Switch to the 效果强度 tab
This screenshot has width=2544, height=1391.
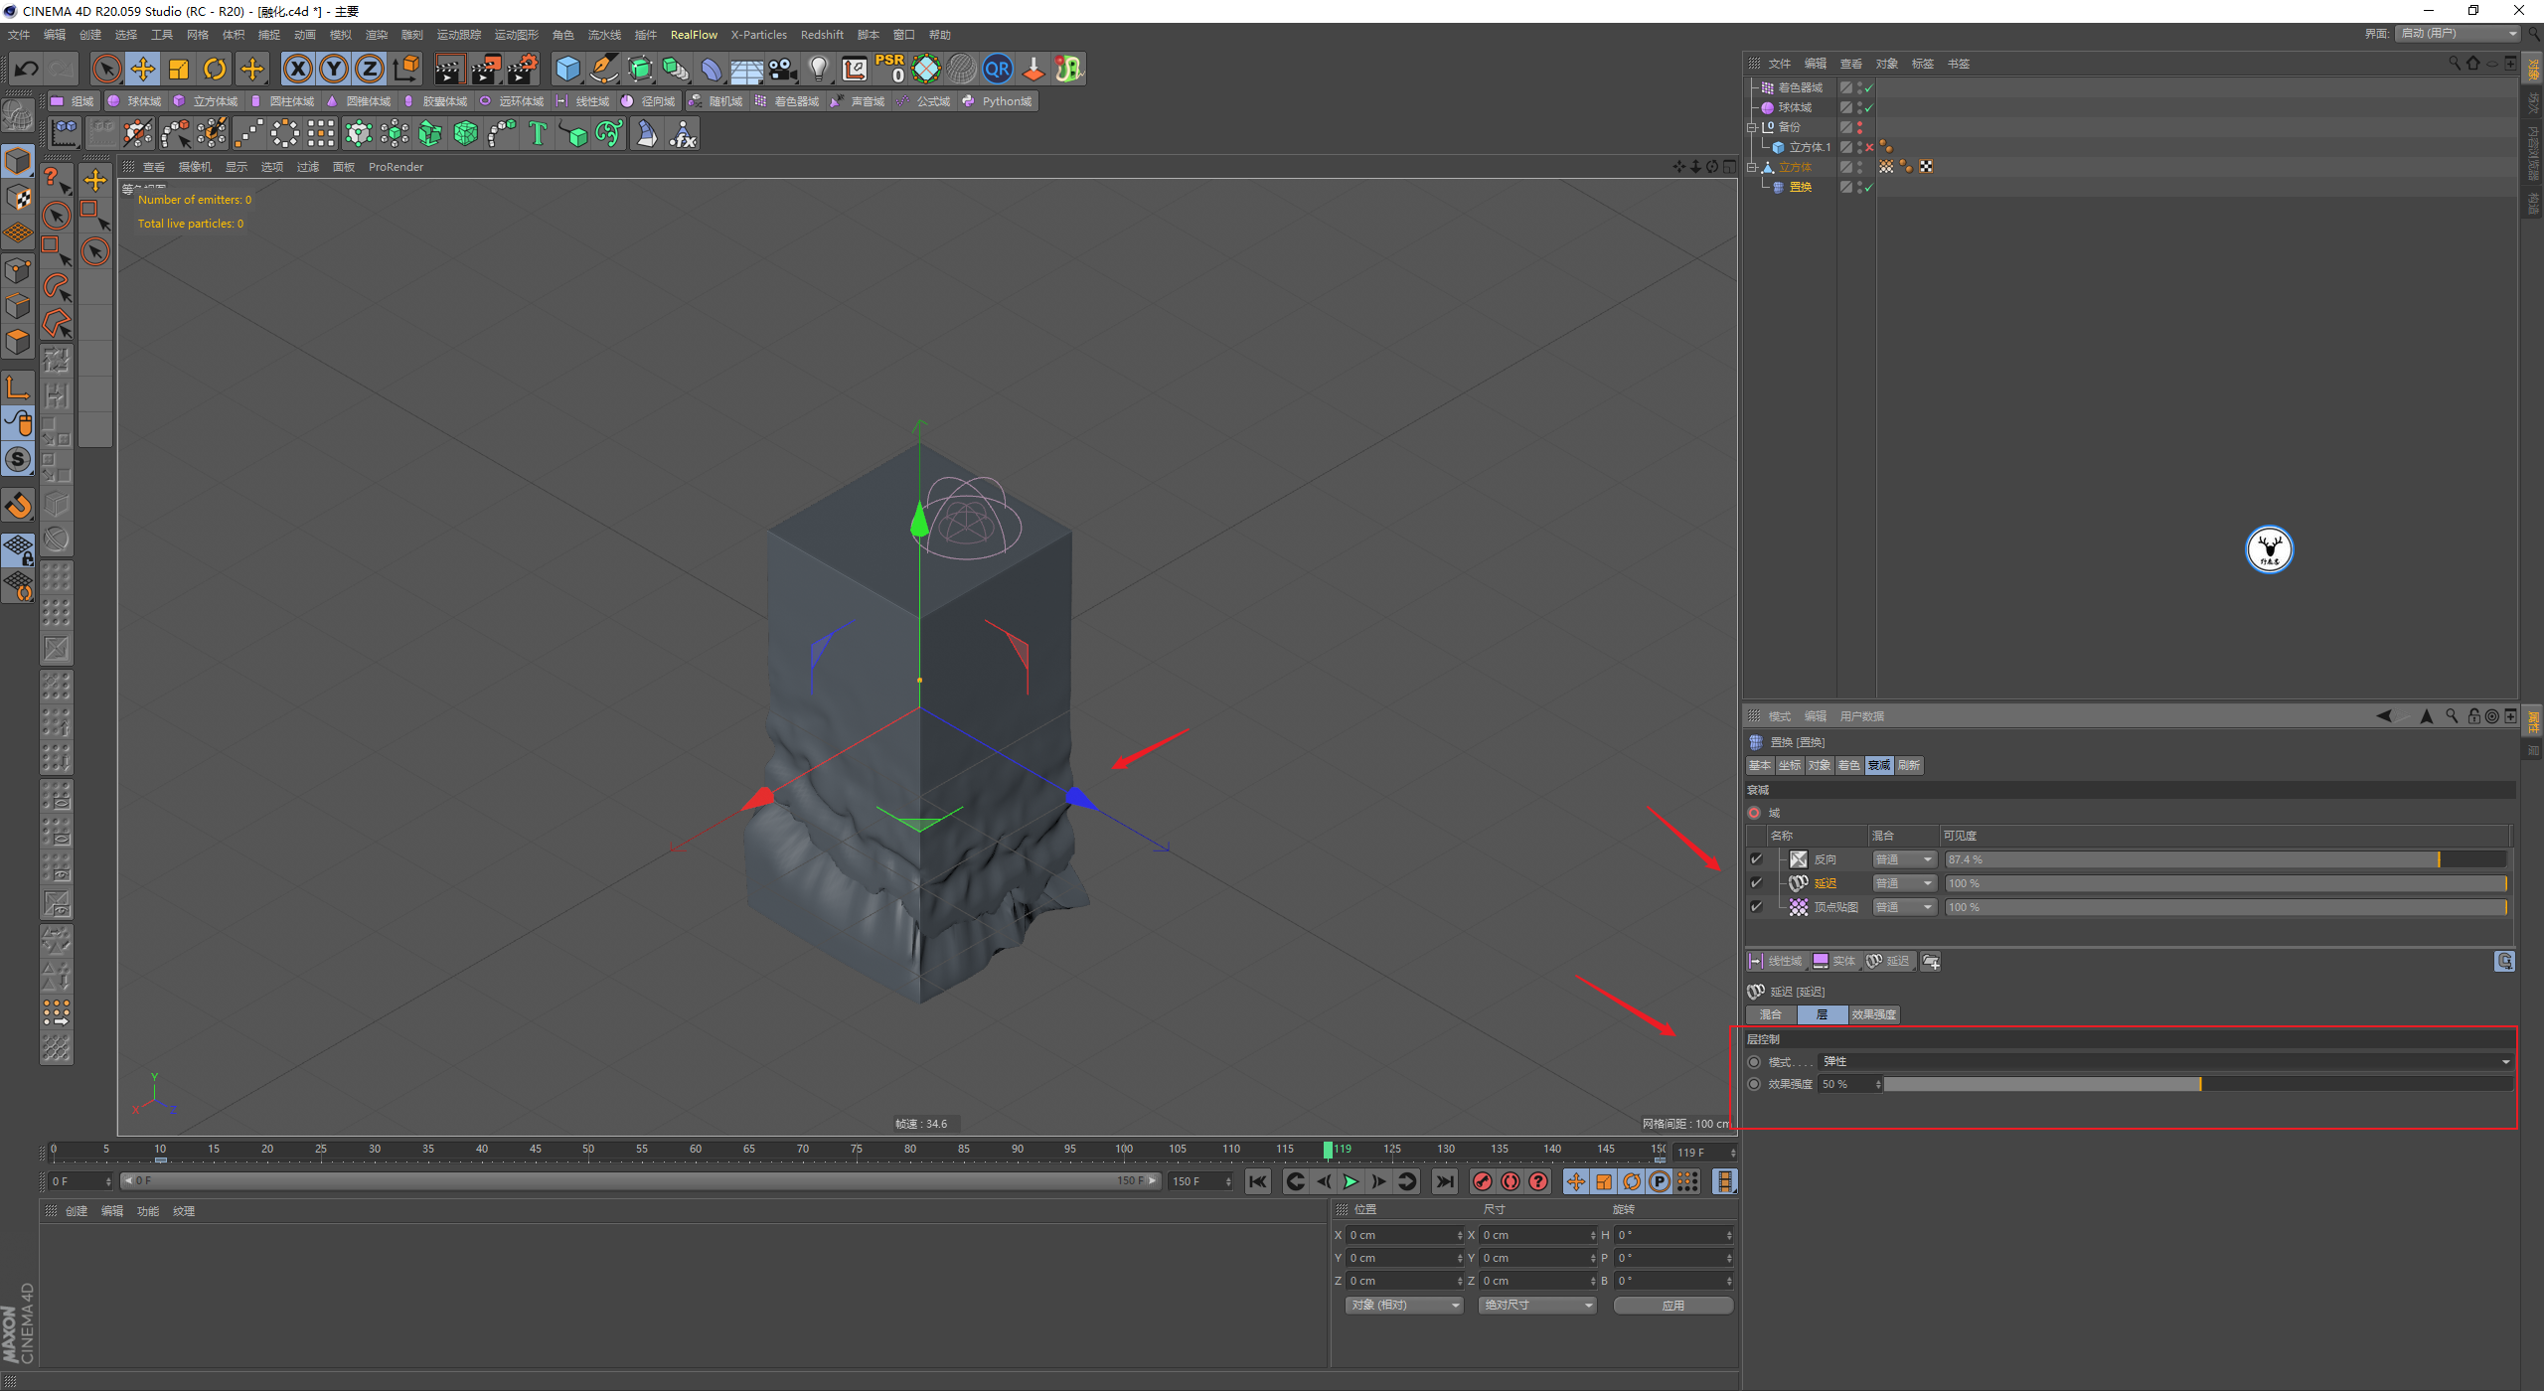tap(1873, 1014)
